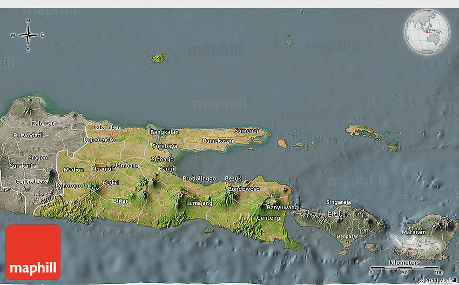
Task: Click the 2011 Maphill copyright text
Action: (437, 280)
